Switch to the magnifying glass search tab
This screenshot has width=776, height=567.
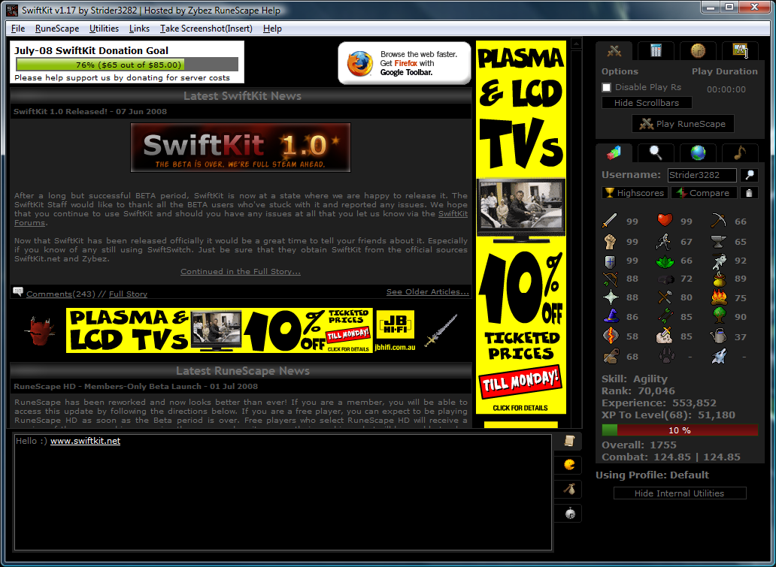(x=656, y=152)
